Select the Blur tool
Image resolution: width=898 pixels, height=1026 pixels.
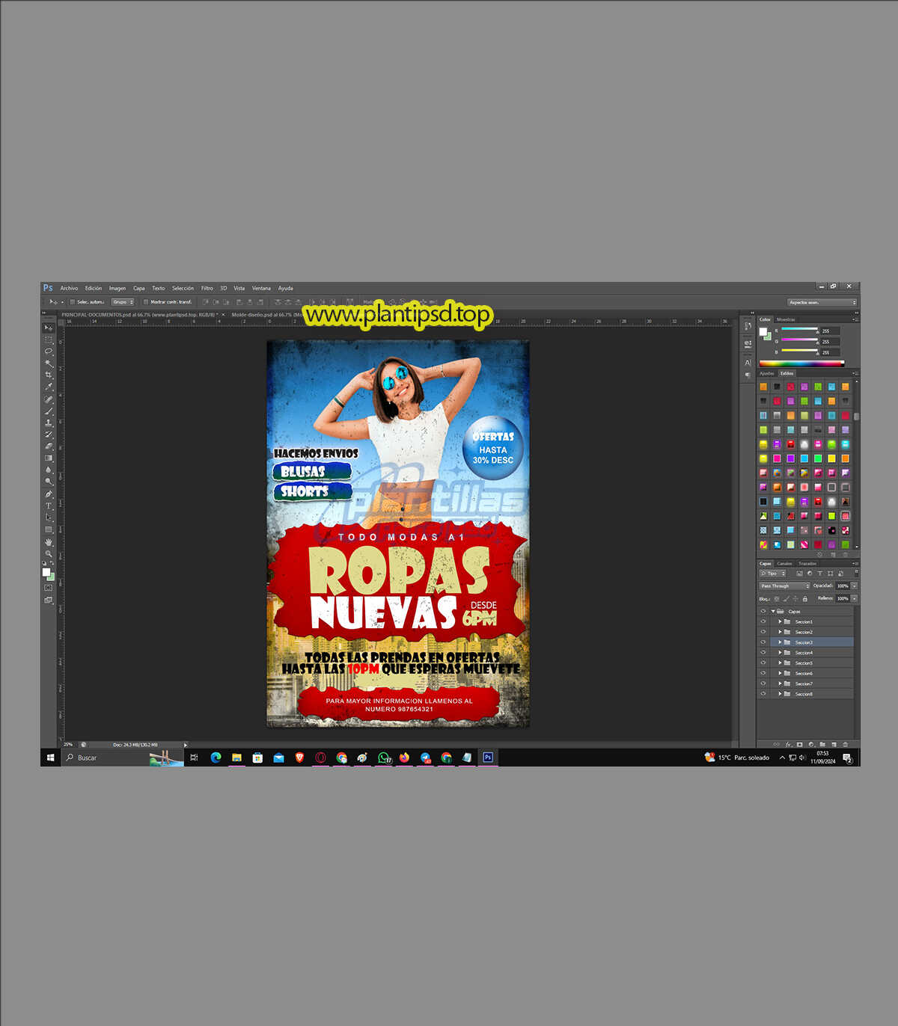pyautogui.click(x=49, y=470)
